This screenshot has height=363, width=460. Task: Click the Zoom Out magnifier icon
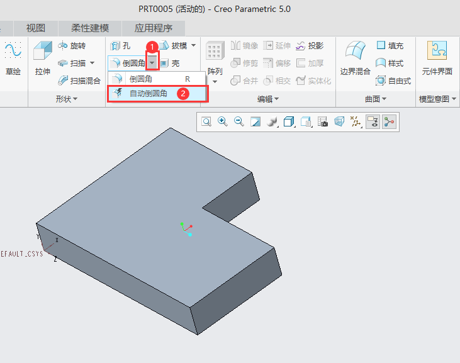pyautogui.click(x=238, y=122)
